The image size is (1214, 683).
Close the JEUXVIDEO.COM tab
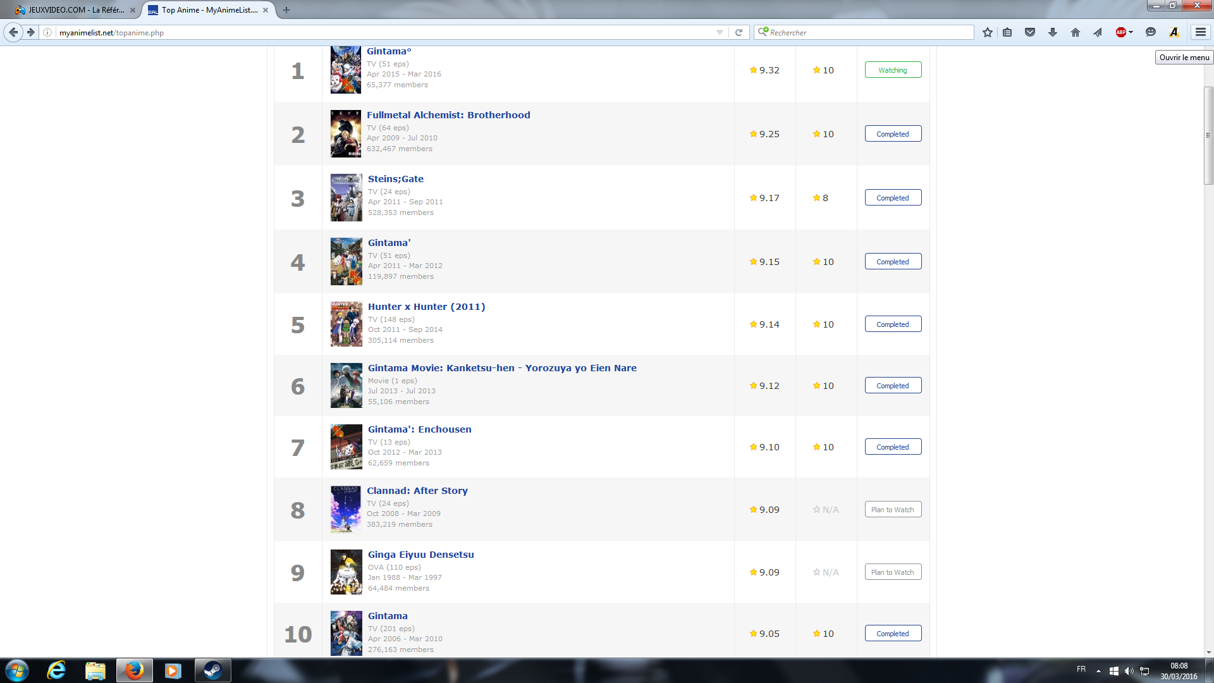point(132,10)
